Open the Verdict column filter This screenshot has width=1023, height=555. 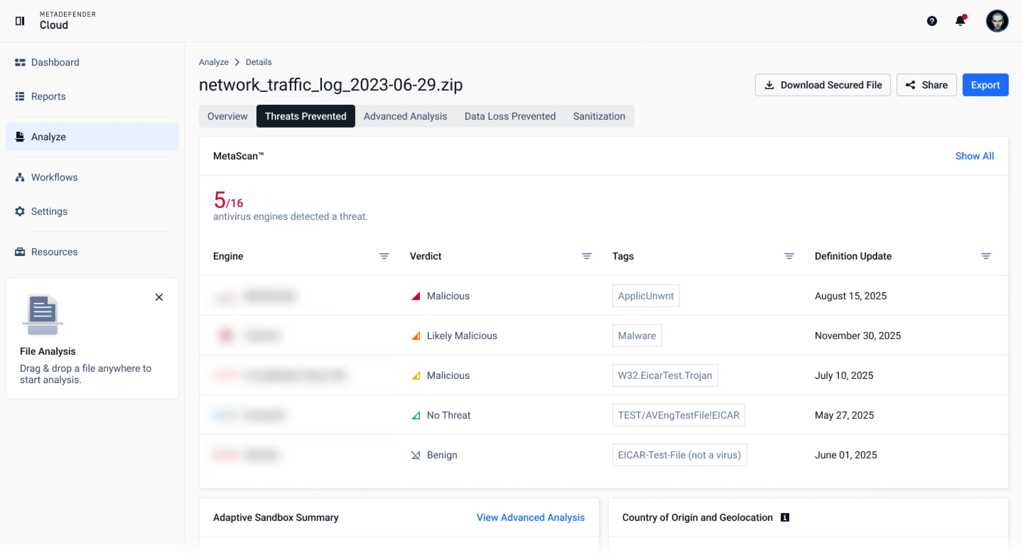pyautogui.click(x=586, y=257)
